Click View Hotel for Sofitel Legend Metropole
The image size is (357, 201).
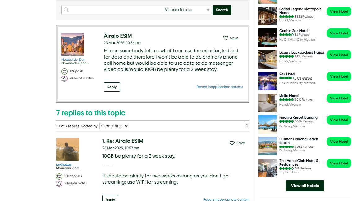pyautogui.click(x=339, y=11)
